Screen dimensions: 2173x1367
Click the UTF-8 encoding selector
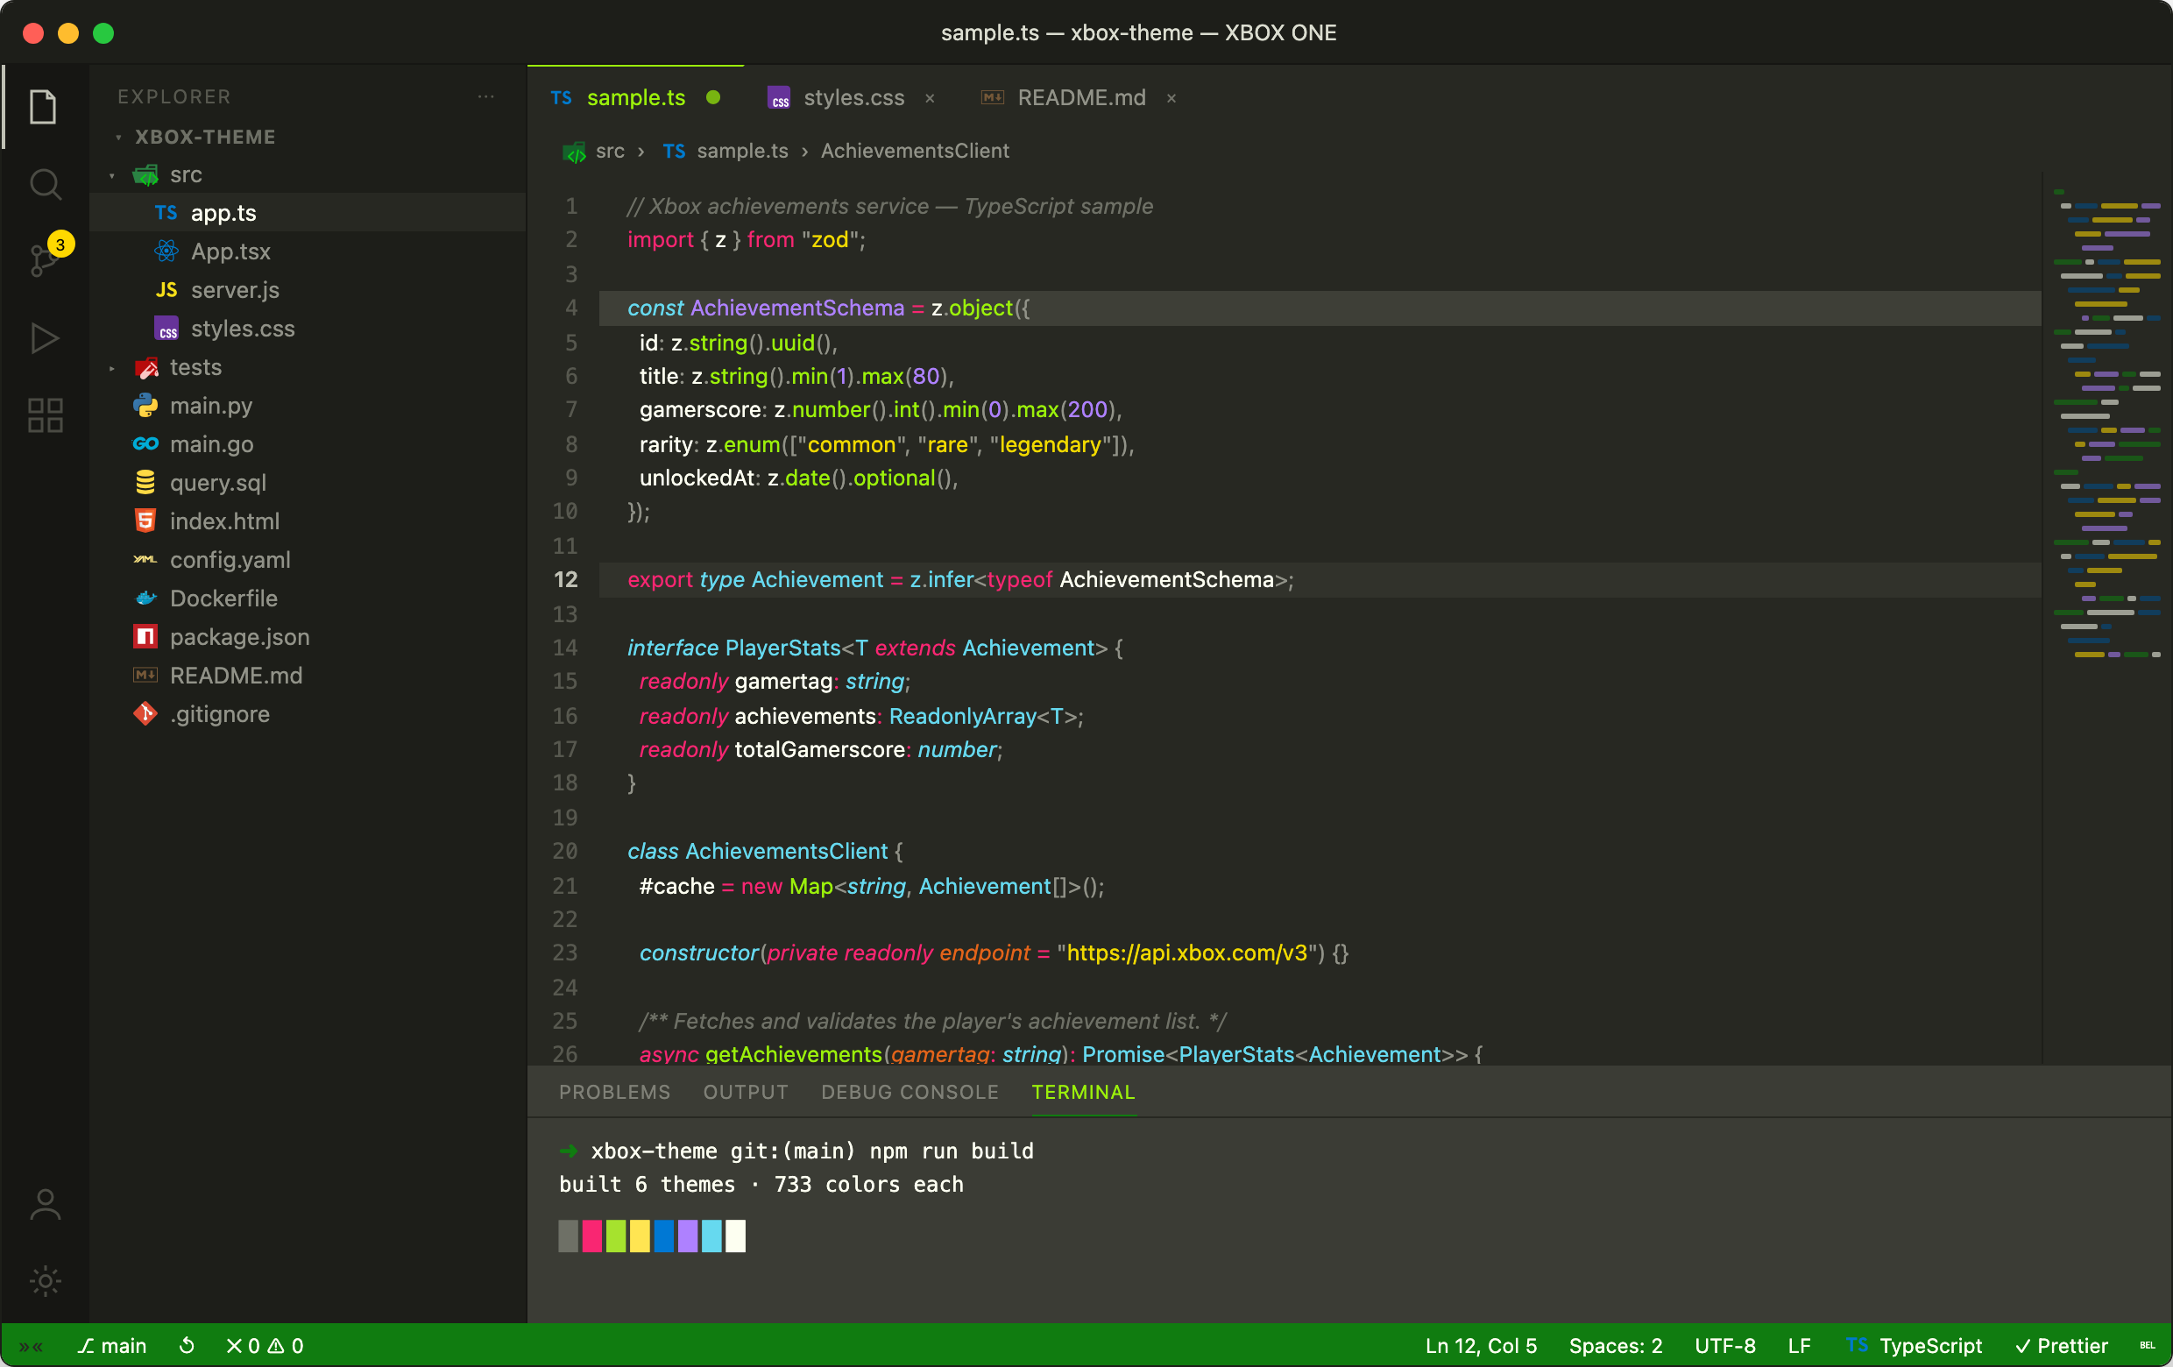(1724, 1346)
